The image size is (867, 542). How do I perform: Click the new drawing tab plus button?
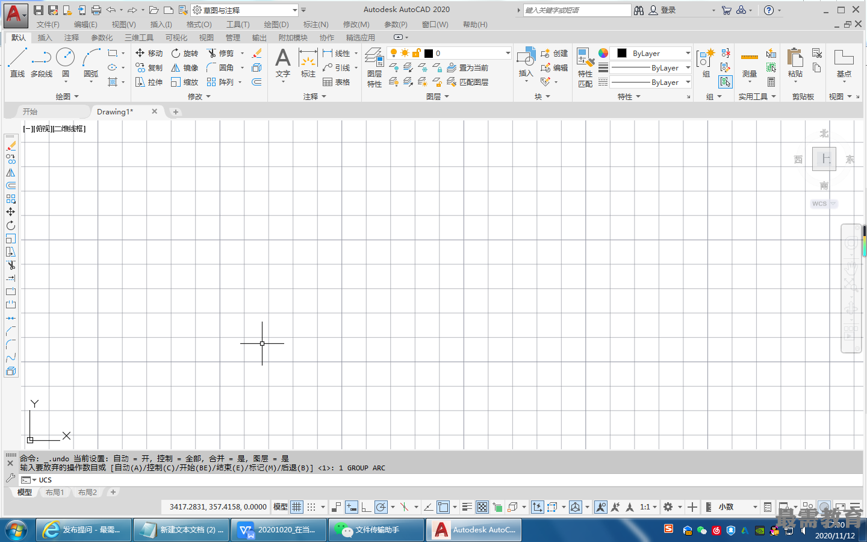point(175,112)
